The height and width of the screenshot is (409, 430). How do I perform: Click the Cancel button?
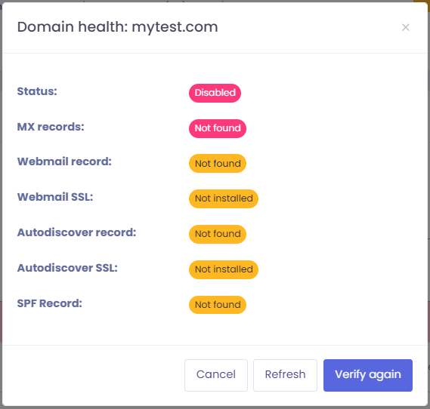click(216, 375)
